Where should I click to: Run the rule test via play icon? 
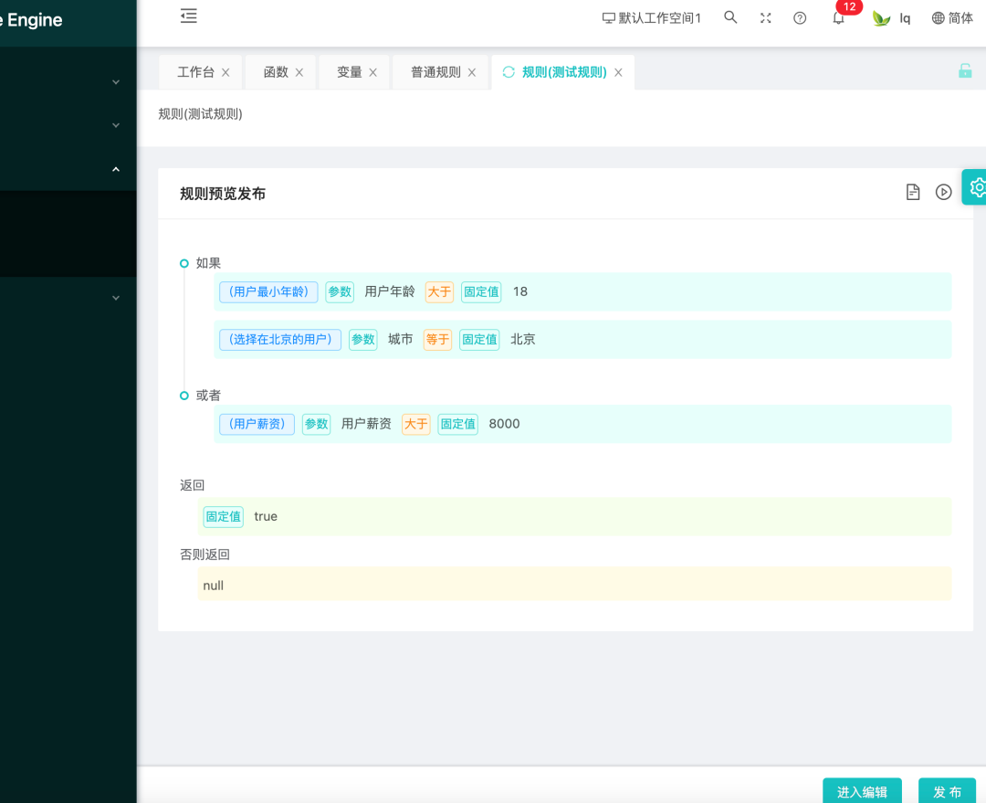point(943,192)
